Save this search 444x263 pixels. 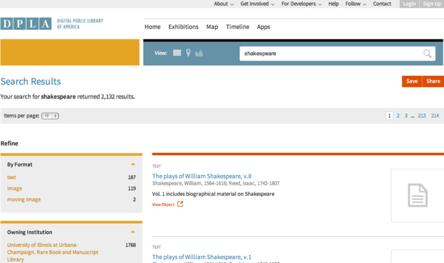click(412, 81)
